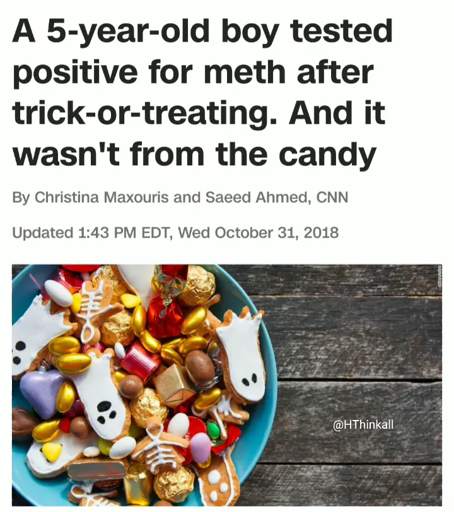
Task: Click the photo credit text on image edge
Action: (439, 276)
